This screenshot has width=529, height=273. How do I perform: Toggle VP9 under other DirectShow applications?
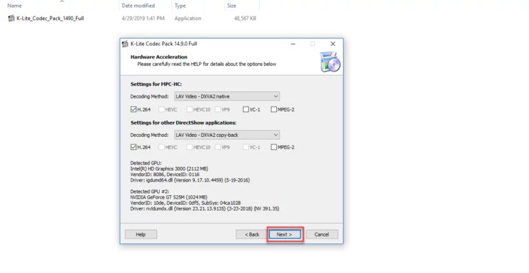click(x=218, y=147)
